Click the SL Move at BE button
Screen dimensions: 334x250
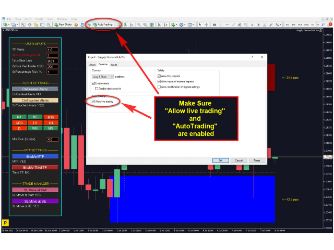click(35, 201)
